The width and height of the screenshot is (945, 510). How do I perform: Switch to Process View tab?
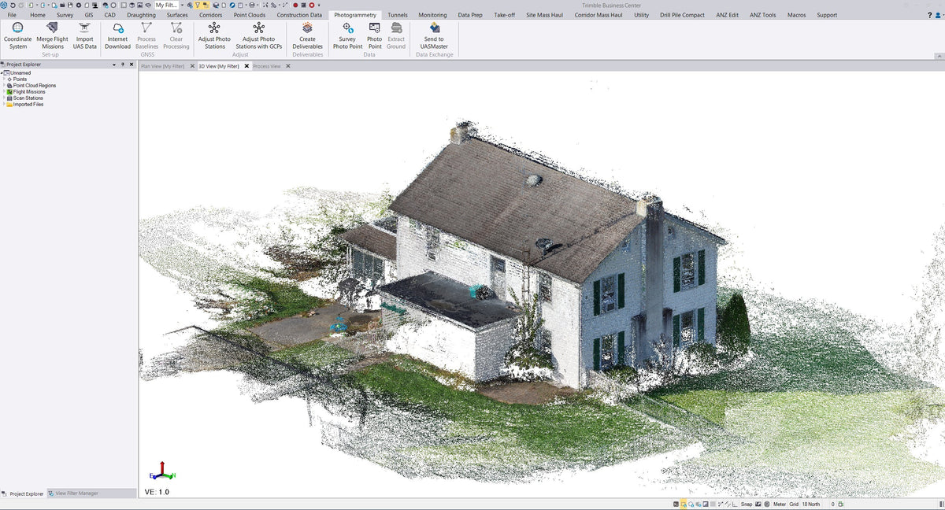pos(267,66)
